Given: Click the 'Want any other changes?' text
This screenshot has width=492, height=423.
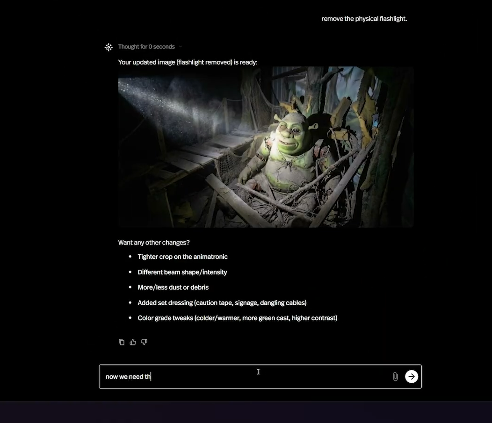Looking at the screenshot, I should pos(154,243).
